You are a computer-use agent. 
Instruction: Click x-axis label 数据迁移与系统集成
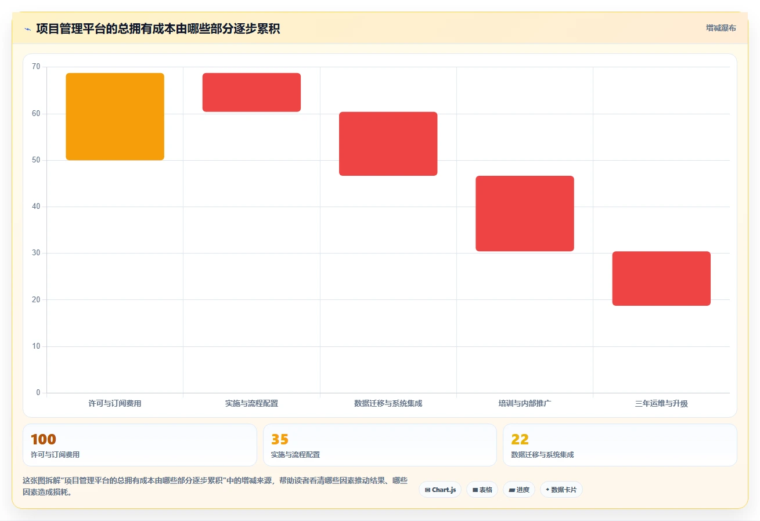[x=388, y=403]
